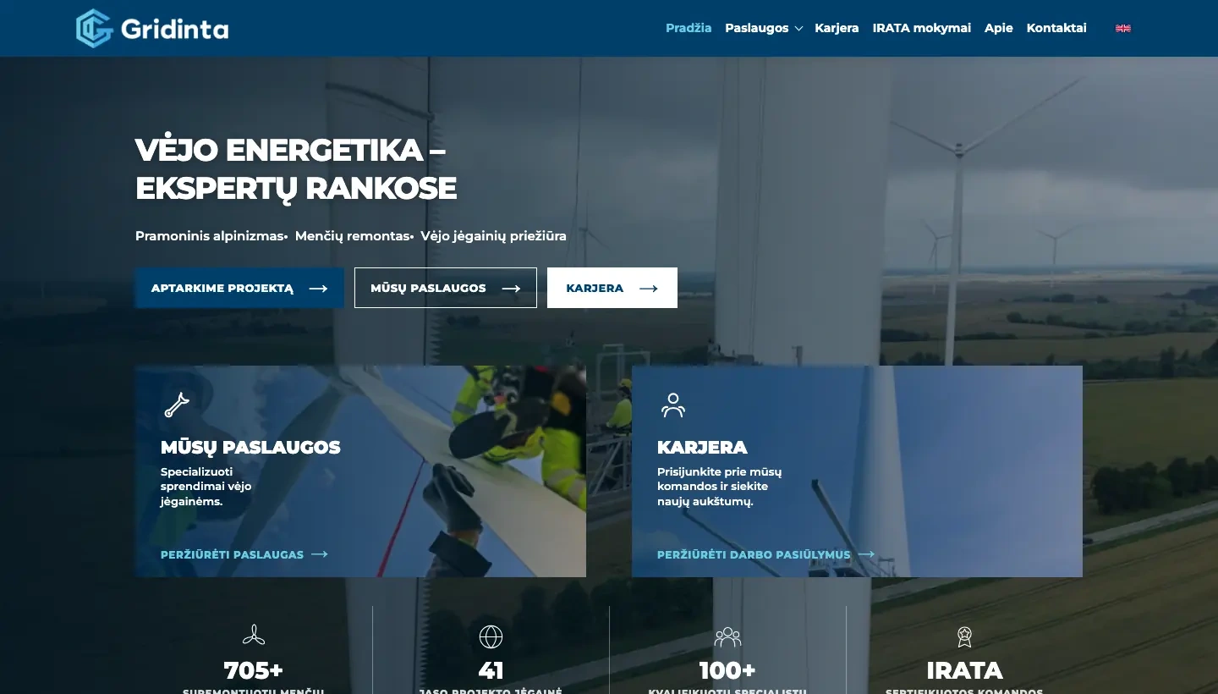
Task: Click the Mūsų Paslaugos card heading
Action: [x=250, y=447]
